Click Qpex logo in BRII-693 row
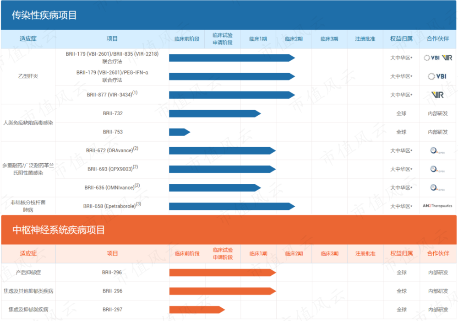Screen dimensions: 458x321 coord(437,169)
